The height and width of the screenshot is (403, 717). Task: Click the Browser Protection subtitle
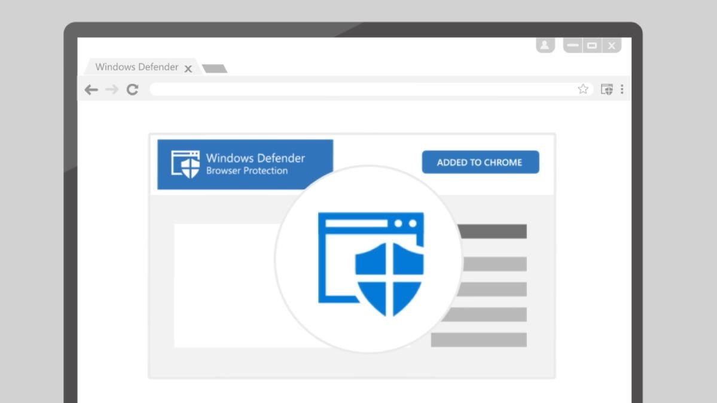coord(247,170)
